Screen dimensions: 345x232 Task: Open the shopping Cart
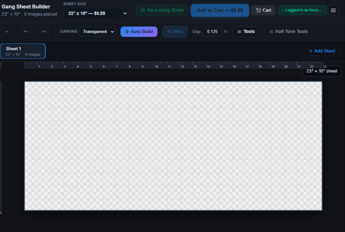[x=263, y=10]
